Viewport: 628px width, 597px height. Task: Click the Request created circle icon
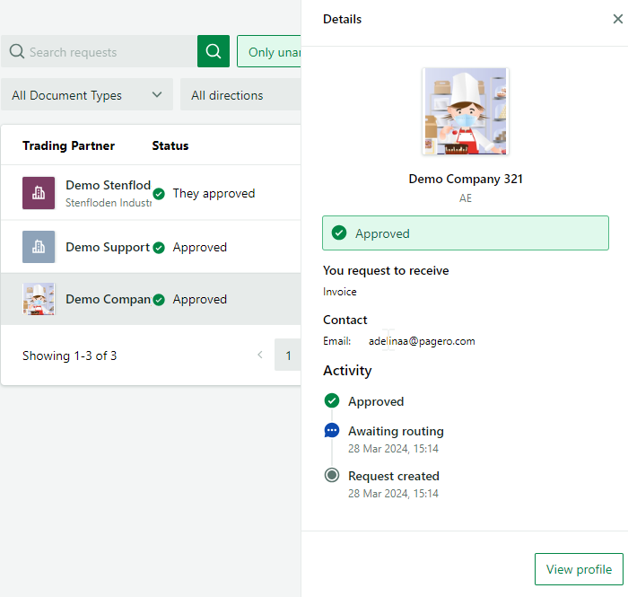click(x=332, y=475)
